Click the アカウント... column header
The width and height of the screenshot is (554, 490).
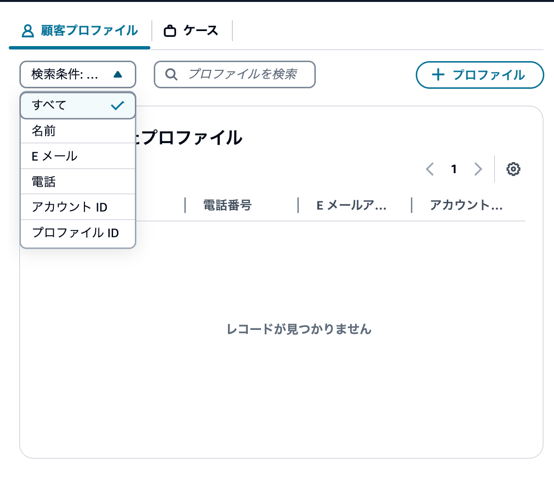click(466, 205)
